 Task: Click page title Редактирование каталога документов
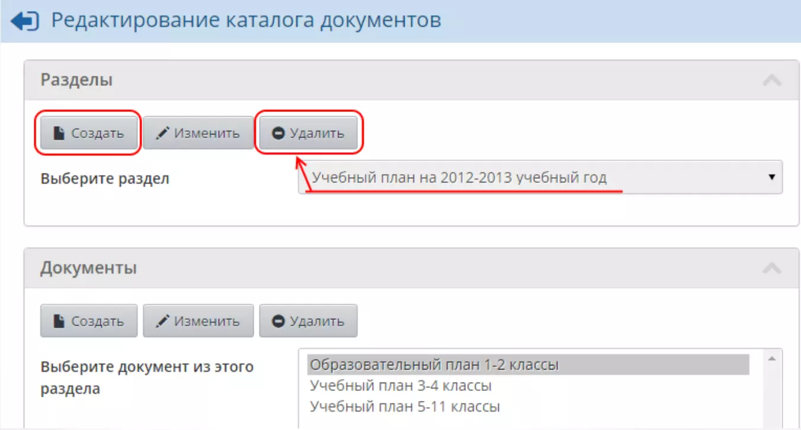coord(246,21)
